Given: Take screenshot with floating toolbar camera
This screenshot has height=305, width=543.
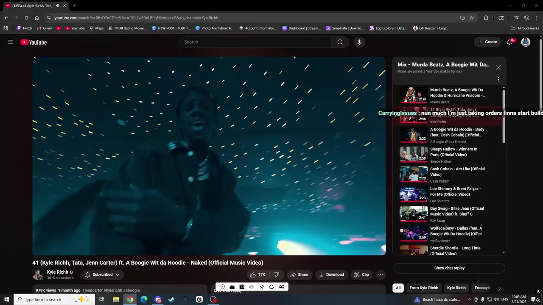Looking at the screenshot, I should 242,287.
